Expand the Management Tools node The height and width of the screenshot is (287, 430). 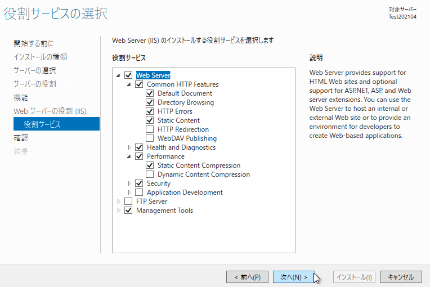click(x=119, y=210)
